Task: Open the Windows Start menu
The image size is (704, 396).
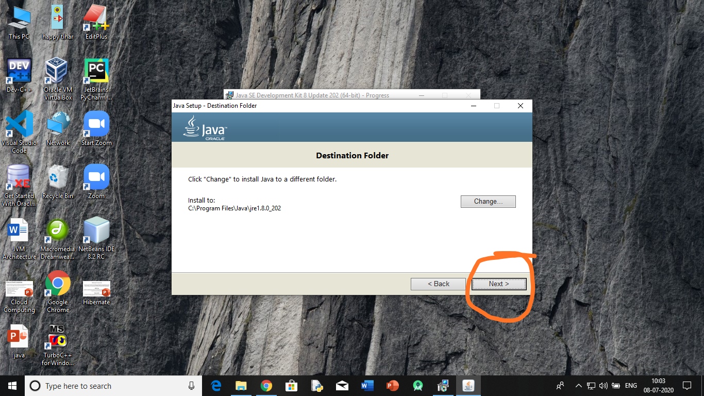Action: click(12, 386)
